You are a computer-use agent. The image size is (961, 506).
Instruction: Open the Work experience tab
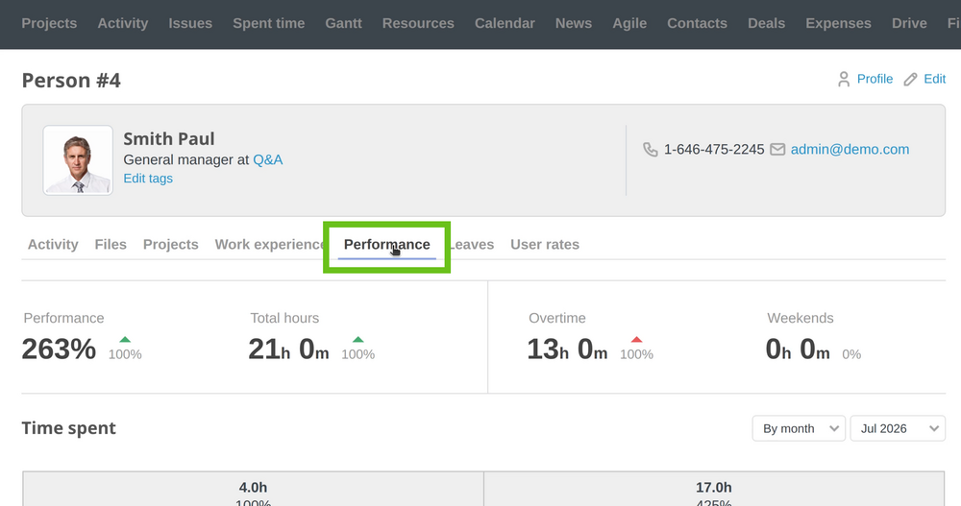click(270, 245)
